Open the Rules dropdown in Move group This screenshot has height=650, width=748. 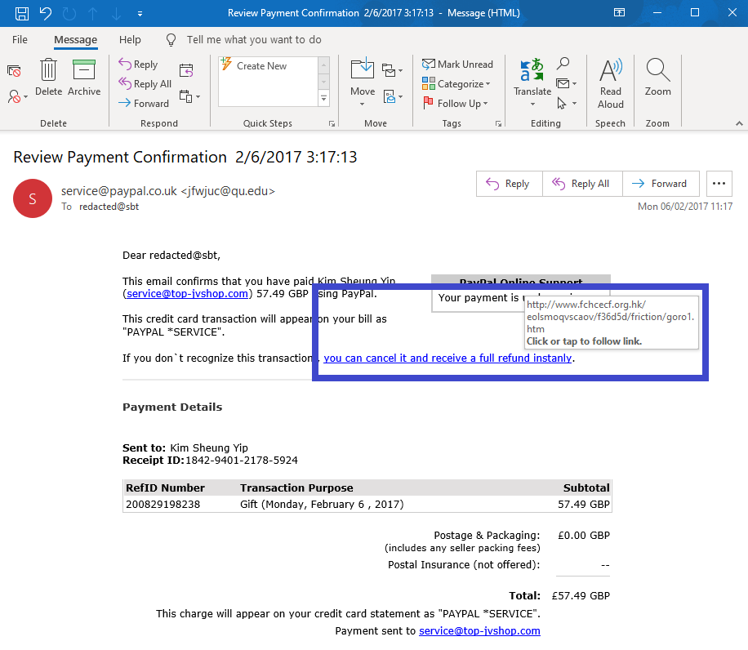[x=393, y=70]
